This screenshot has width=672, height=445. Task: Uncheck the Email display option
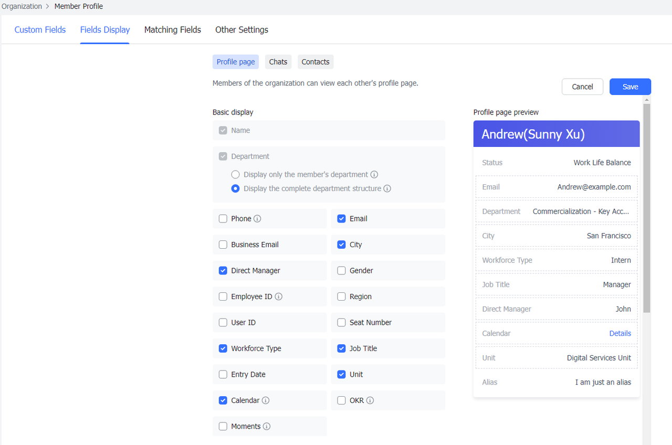(341, 218)
